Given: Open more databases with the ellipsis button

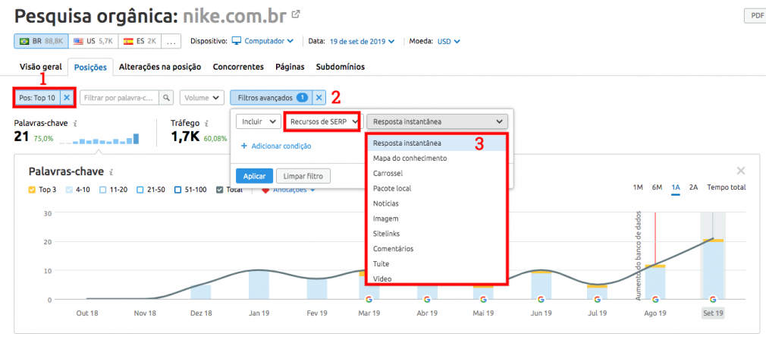Looking at the screenshot, I should 171,41.
